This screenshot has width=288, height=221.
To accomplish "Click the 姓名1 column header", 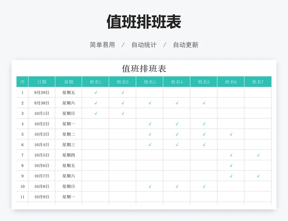I will pos(95,82).
